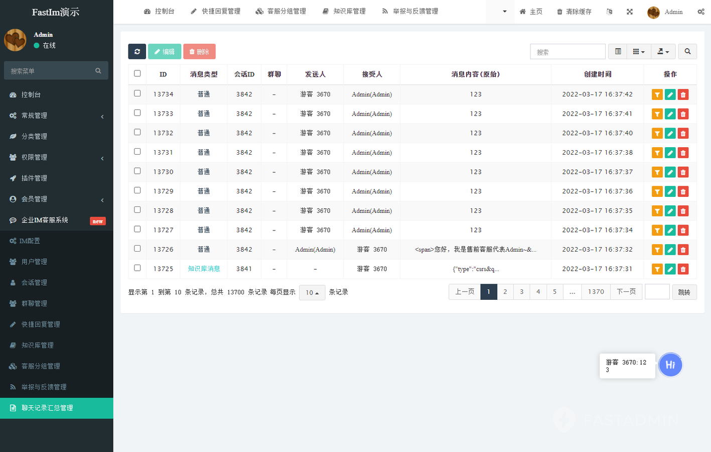Screen dimensions: 711x452
Task: Open the page size 10 dropdown
Action: click(312, 292)
